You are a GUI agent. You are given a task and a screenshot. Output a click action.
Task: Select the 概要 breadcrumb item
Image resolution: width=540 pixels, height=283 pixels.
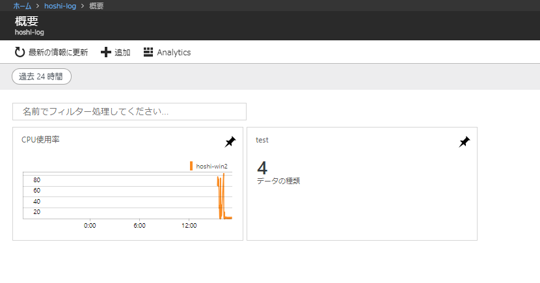pos(96,6)
